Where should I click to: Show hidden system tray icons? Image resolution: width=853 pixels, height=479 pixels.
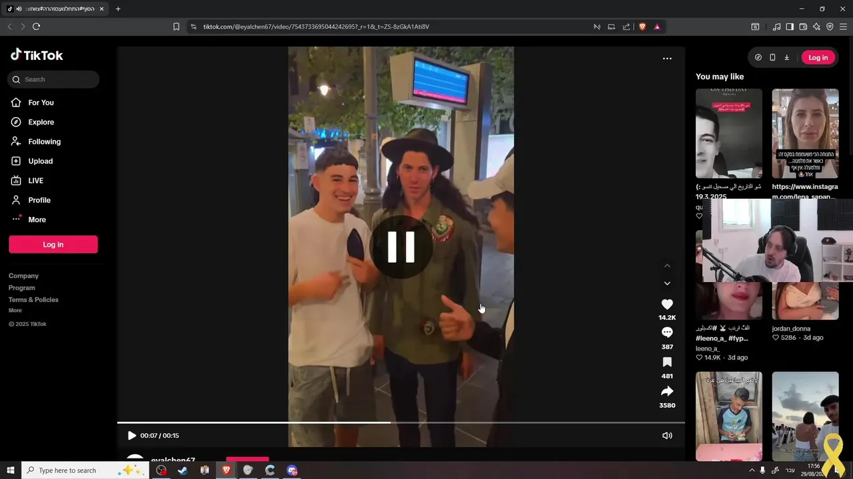click(752, 470)
